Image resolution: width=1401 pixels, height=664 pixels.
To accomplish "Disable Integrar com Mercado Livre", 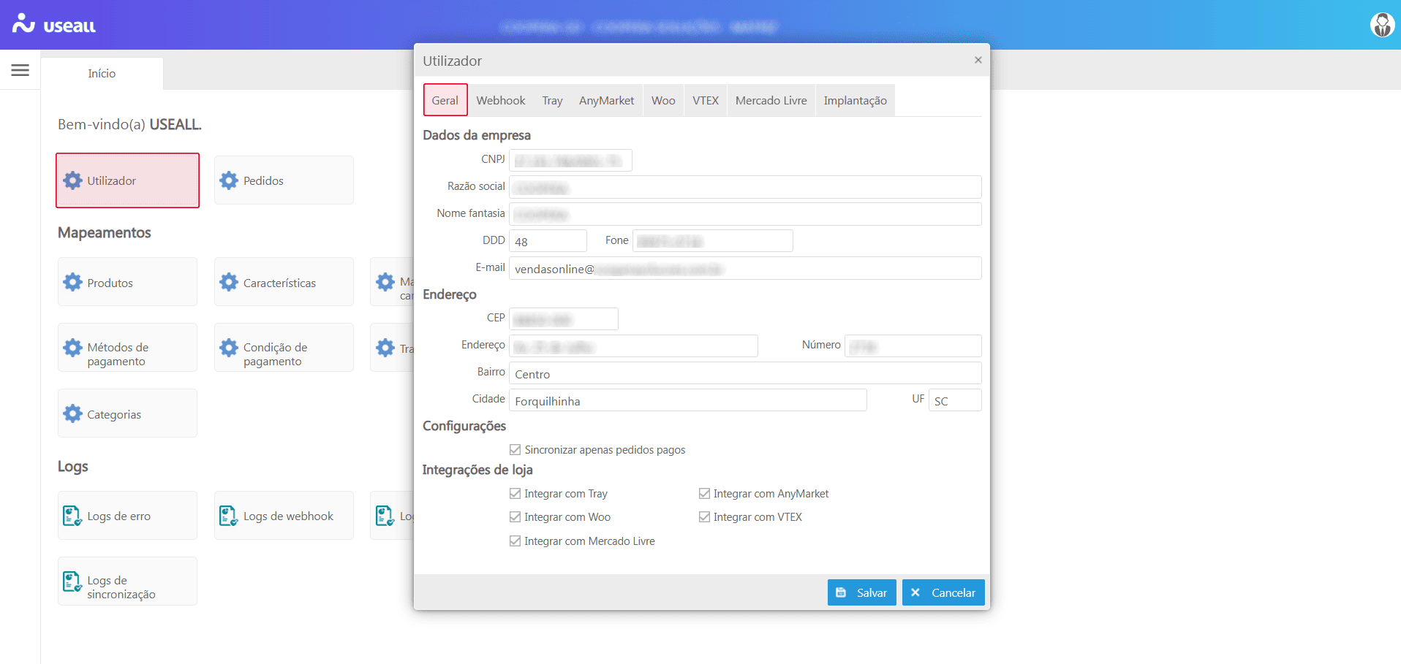I will pyautogui.click(x=516, y=541).
